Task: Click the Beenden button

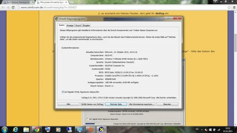Action: click(x=167, y=104)
